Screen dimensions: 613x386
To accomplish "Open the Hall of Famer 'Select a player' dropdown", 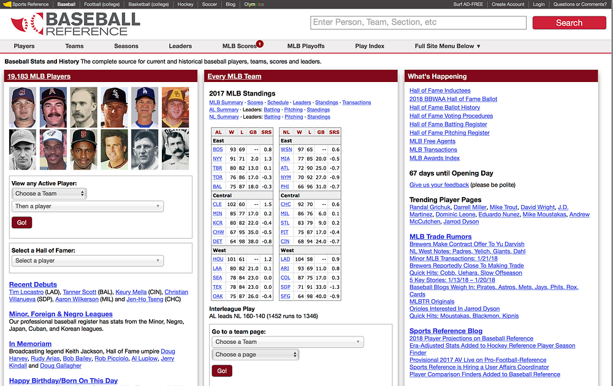I will (x=88, y=261).
